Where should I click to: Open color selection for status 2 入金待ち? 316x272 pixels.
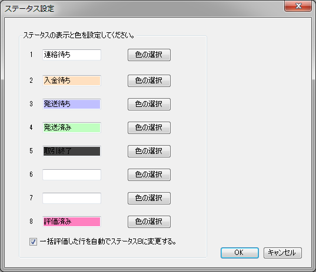[149, 80]
